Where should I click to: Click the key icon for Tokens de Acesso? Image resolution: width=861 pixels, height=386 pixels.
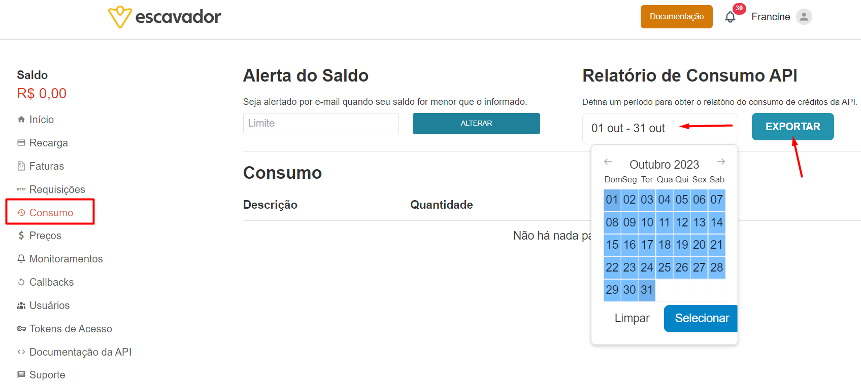21,329
